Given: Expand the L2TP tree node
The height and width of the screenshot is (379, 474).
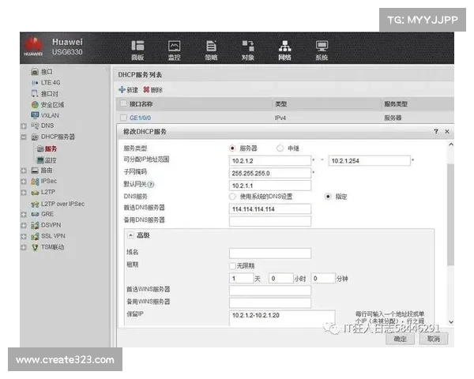Looking at the screenshot, I should pyautogui.click(x=24, y=193).
